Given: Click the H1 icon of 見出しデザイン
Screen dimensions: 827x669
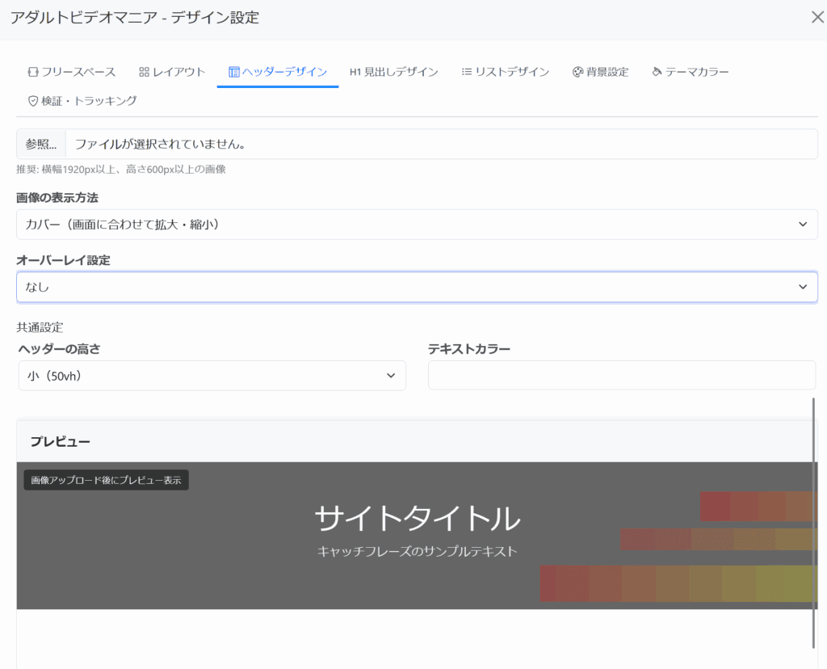Looking at the screenshot, I should (355, 72).
